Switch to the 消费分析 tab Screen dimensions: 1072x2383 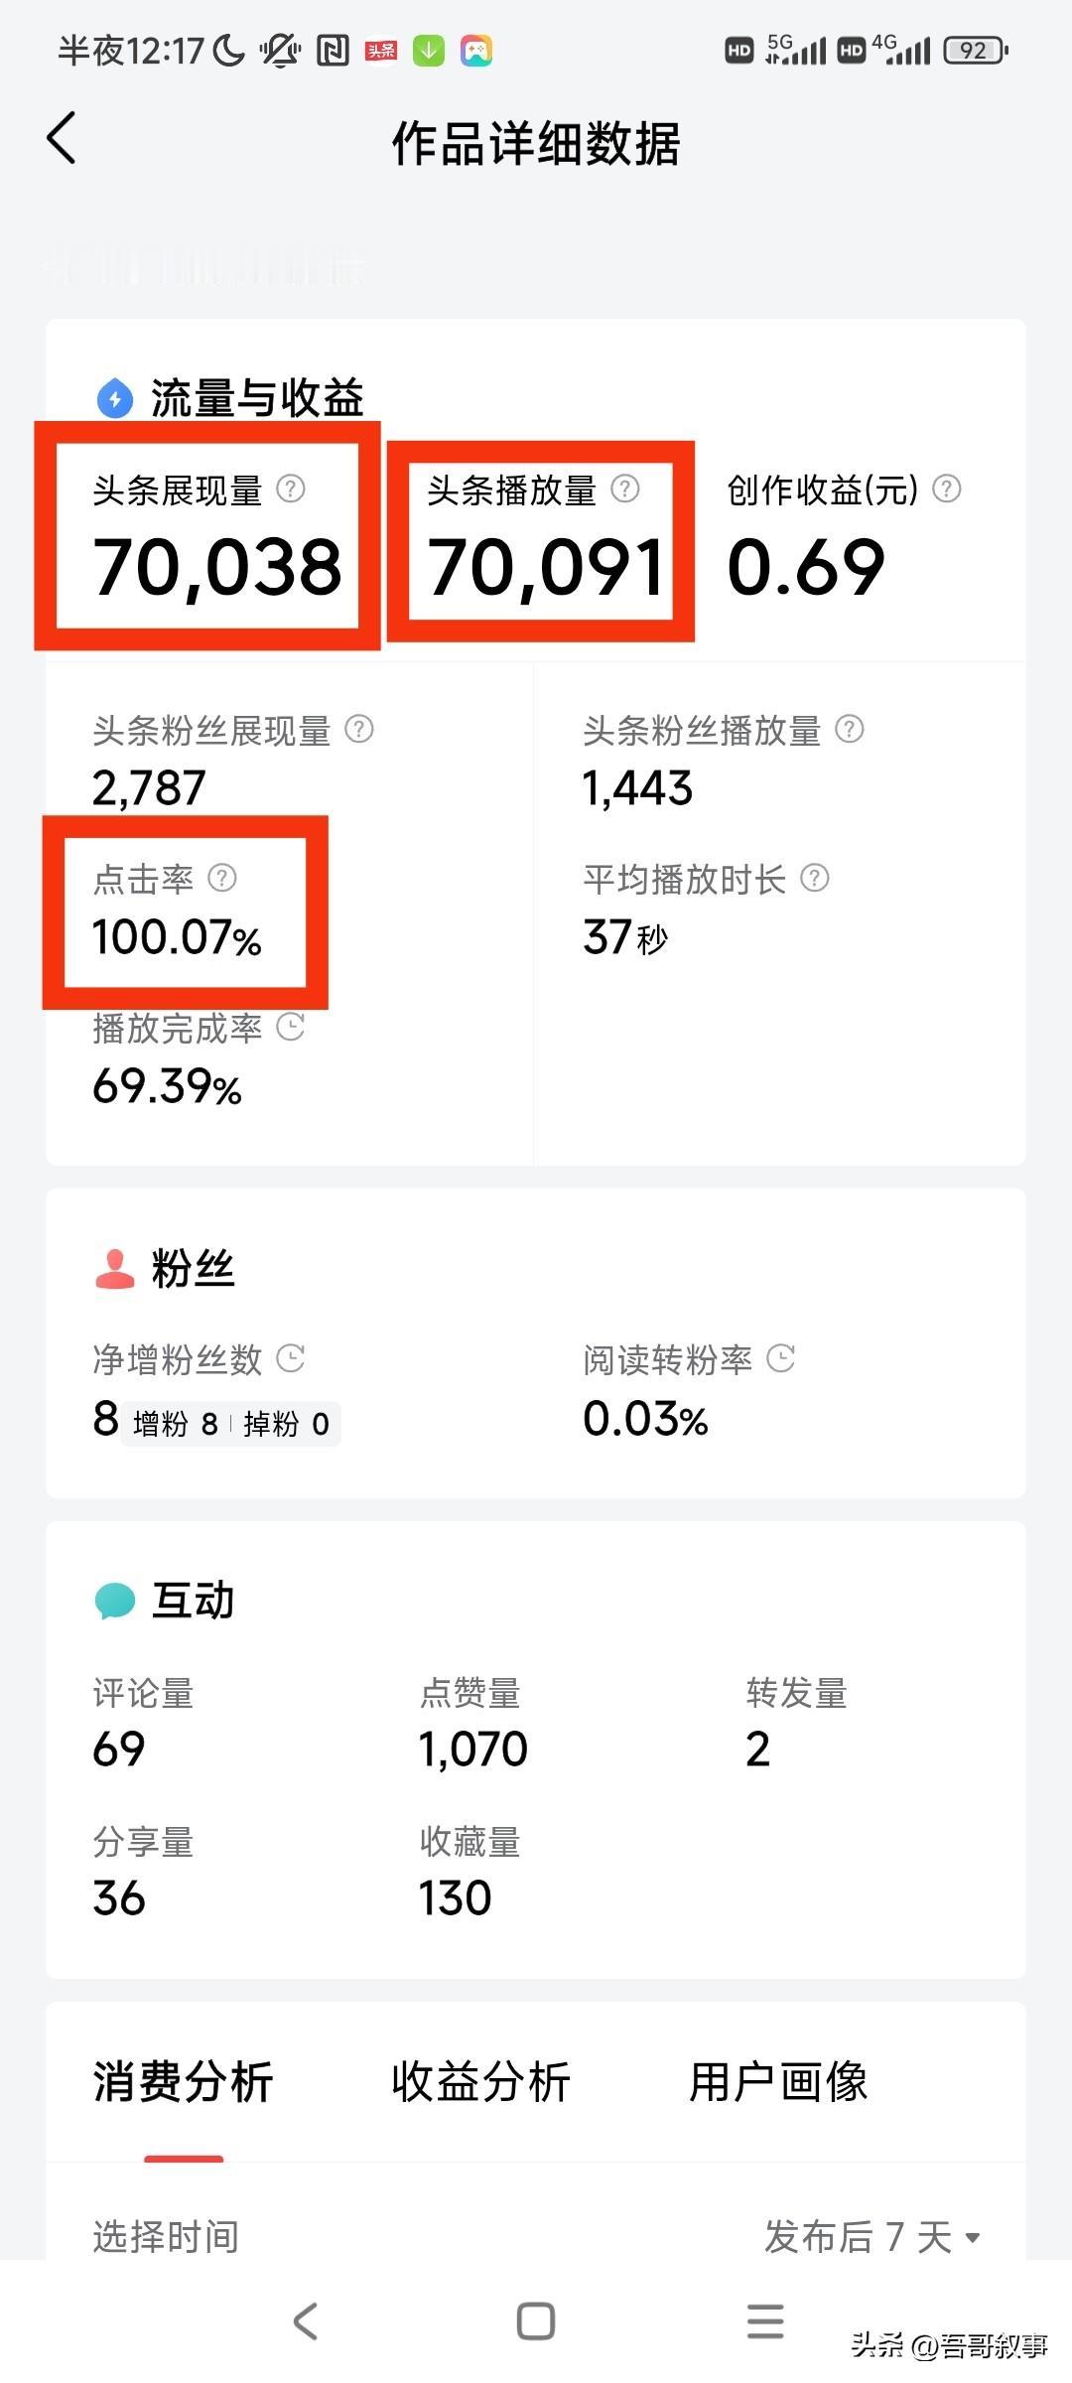(x=183, y=2082)
